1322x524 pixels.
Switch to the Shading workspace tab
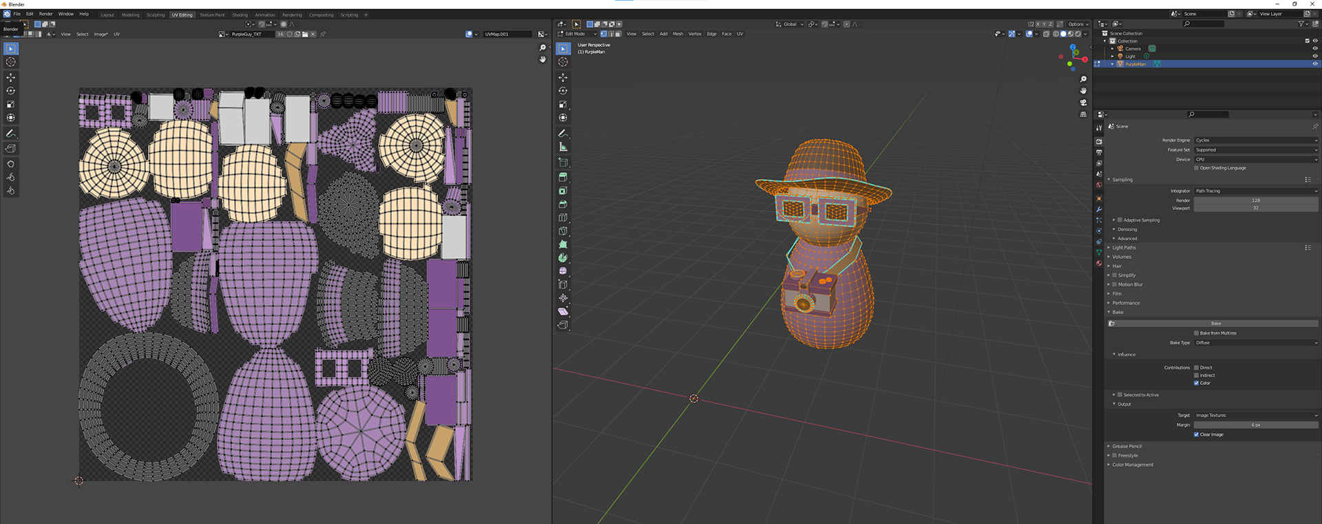[x=240, y=14]
